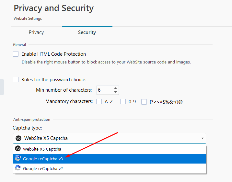Switch to the Privacy tab
Screen dimensions: 232x182
pyautogui.click(x=36, y=32)
